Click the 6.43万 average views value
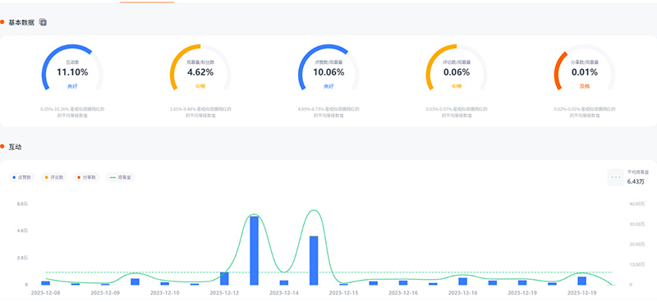Viewport: 657px width, 302px height. coord(636,181)
